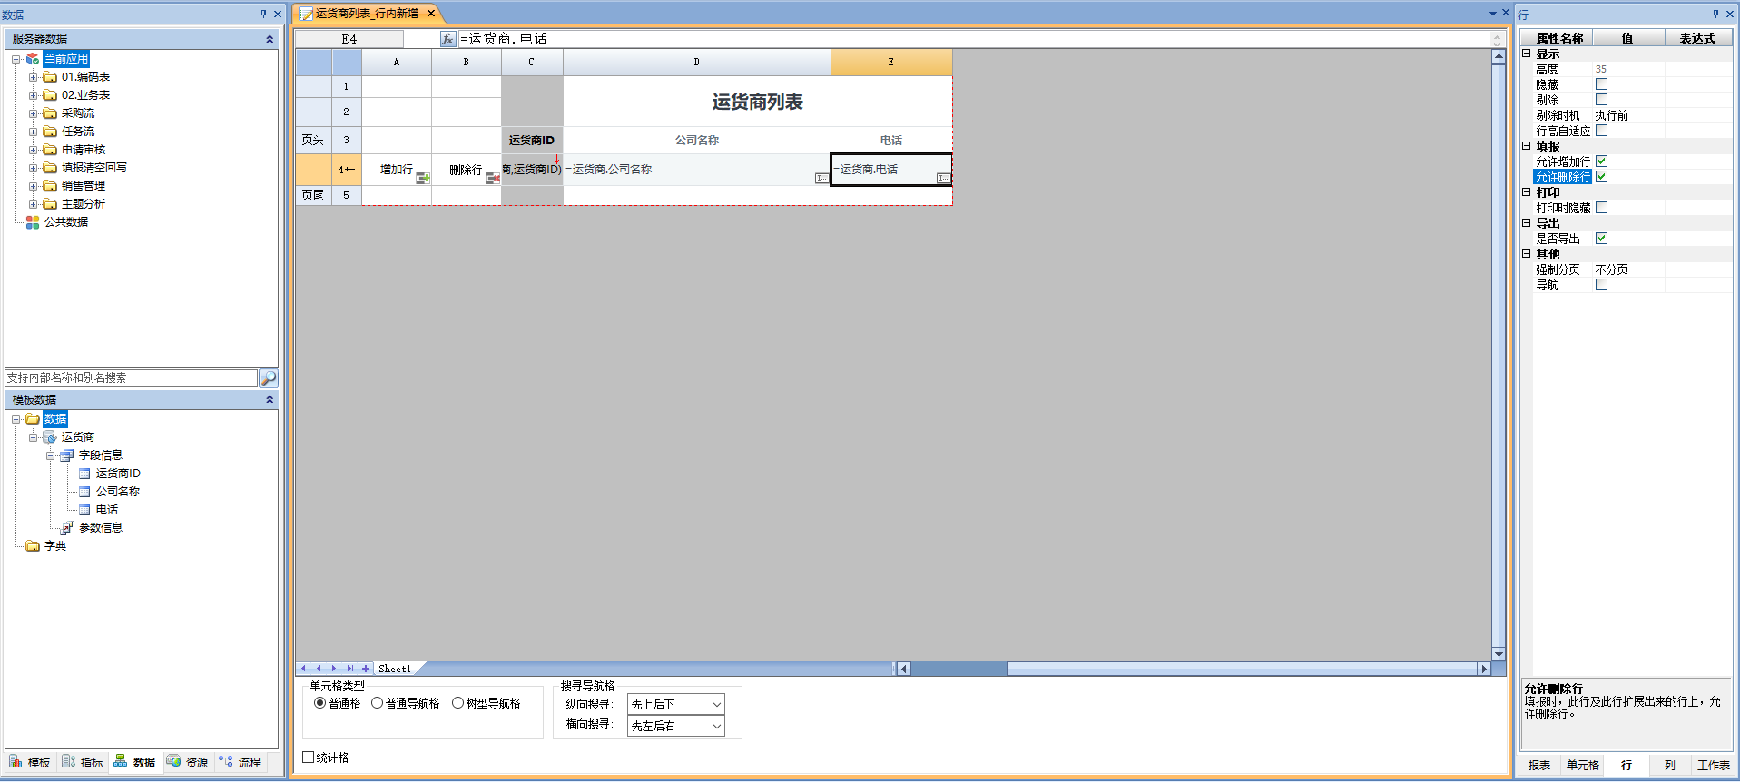This screenshot has width=1740, height=782.
Task: Open the 纵向搜寻 dropdown
Action: tap(716, 704)
